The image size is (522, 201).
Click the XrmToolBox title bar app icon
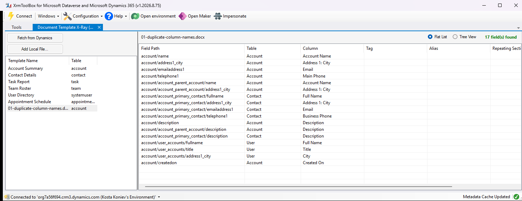coord(8,5)
